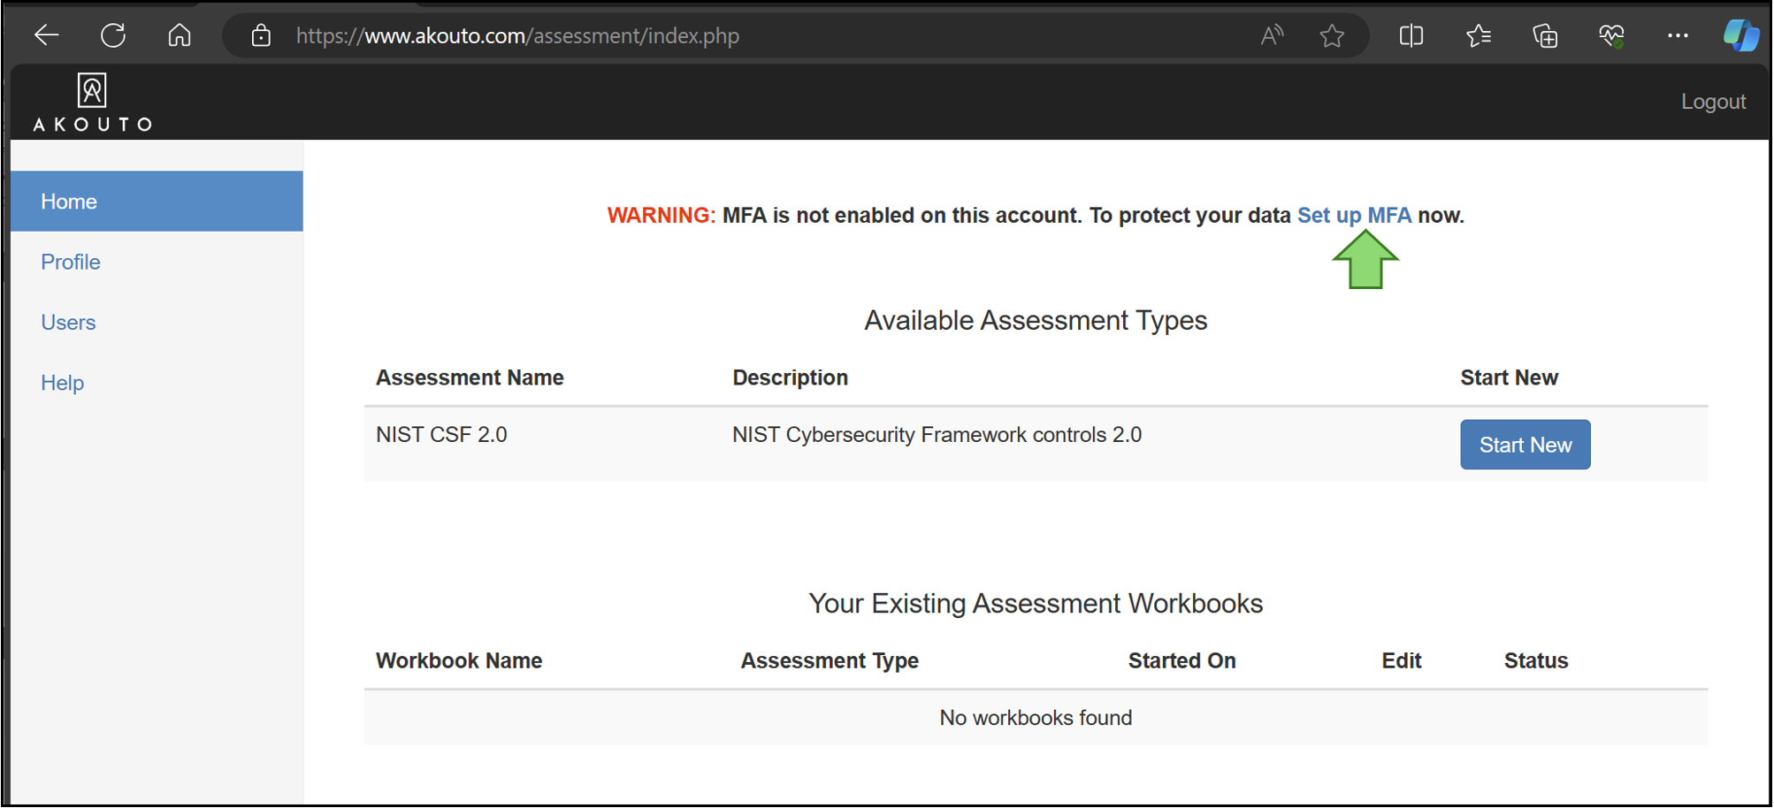Viewport: 1774px width, 808px height.
Task: View site information via the lock icon
Action: (x=261, y=35)
